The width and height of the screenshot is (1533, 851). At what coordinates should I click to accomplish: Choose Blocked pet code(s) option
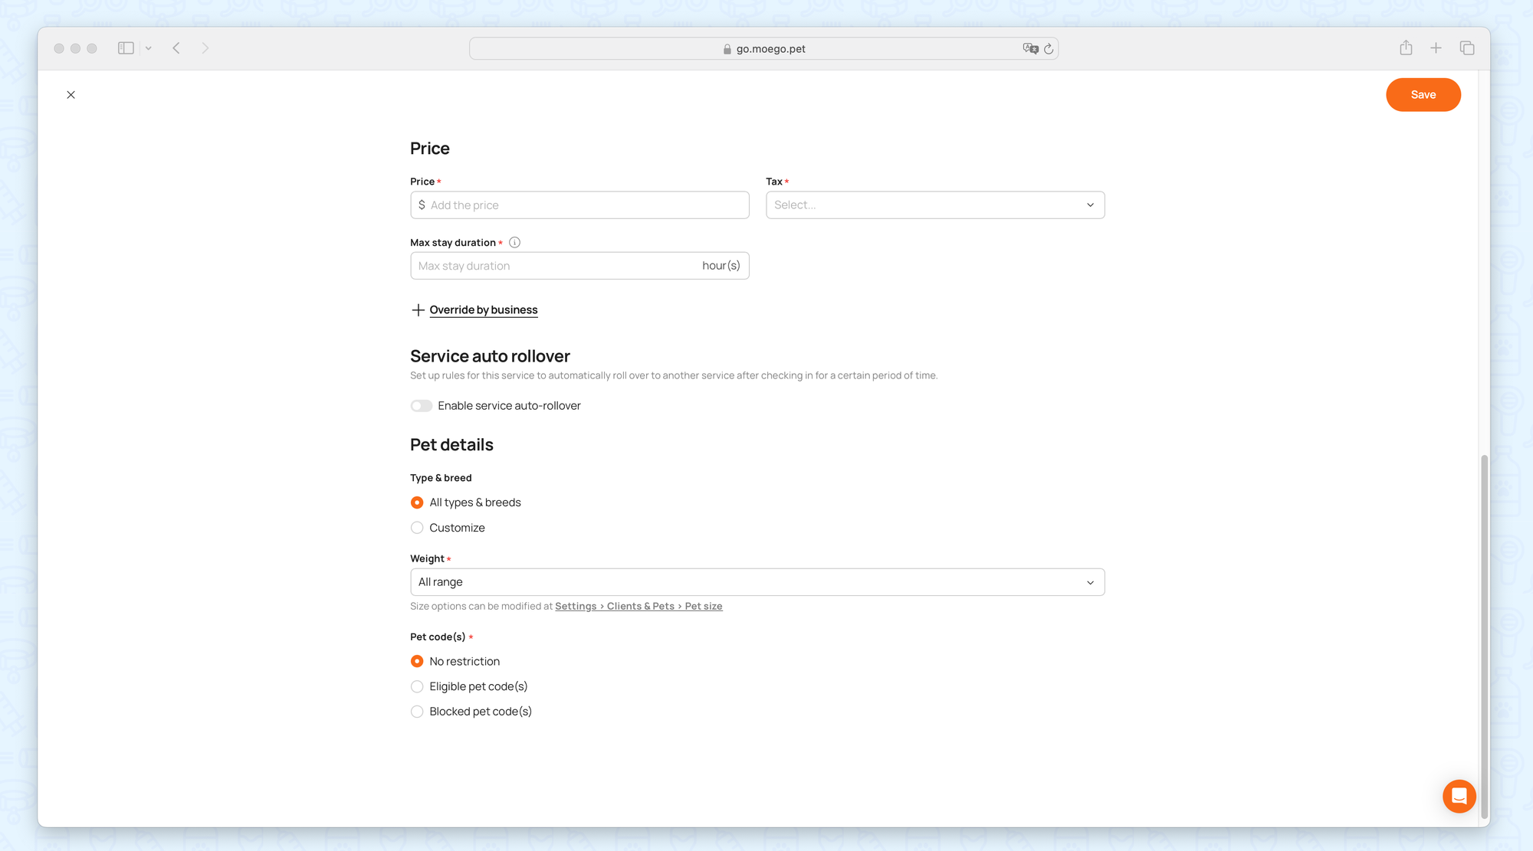coord(417,712)
